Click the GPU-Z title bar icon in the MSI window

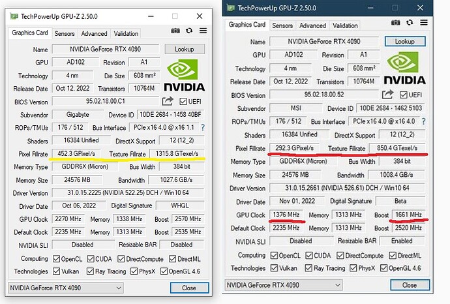coord(231,8)
